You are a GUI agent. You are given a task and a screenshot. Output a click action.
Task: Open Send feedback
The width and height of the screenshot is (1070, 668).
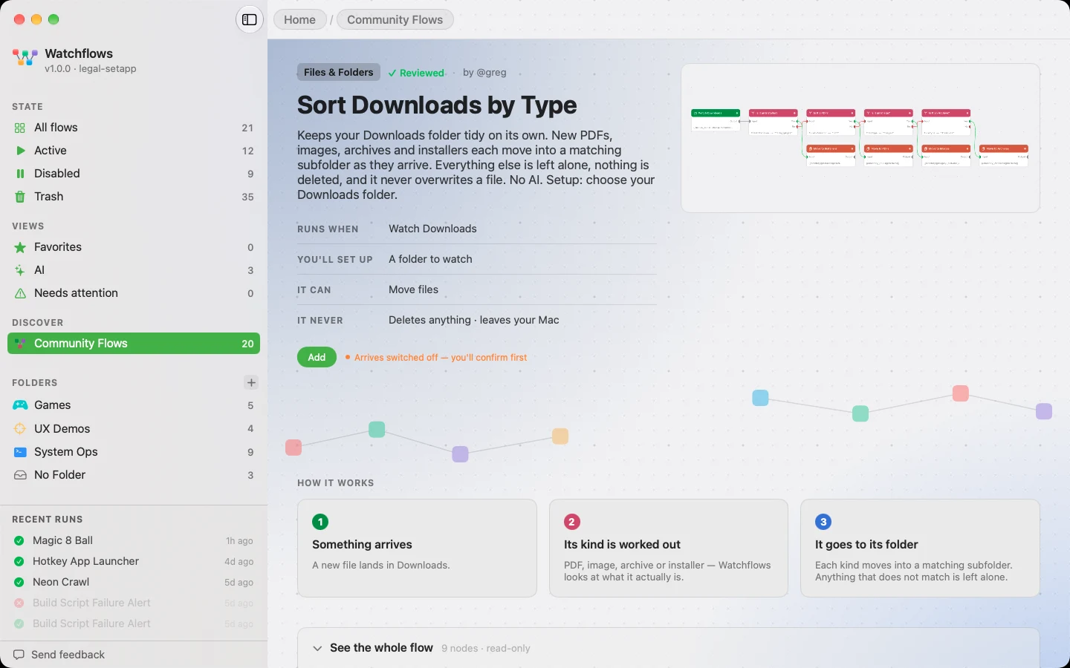[59, 655]
